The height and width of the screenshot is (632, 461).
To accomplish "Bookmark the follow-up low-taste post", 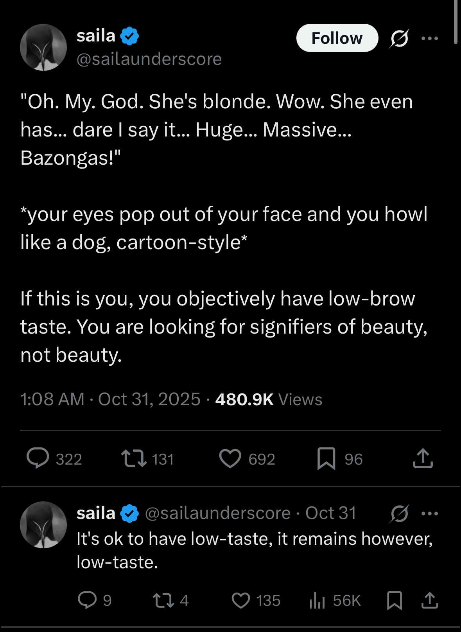I will [394, 600].
